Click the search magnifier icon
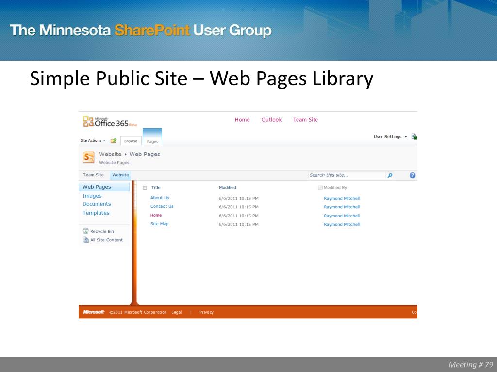Screen dimensions: 497x372 coord(390,175)
